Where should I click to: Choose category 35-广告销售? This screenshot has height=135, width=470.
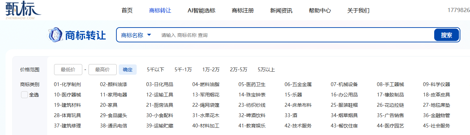[390, 115]
